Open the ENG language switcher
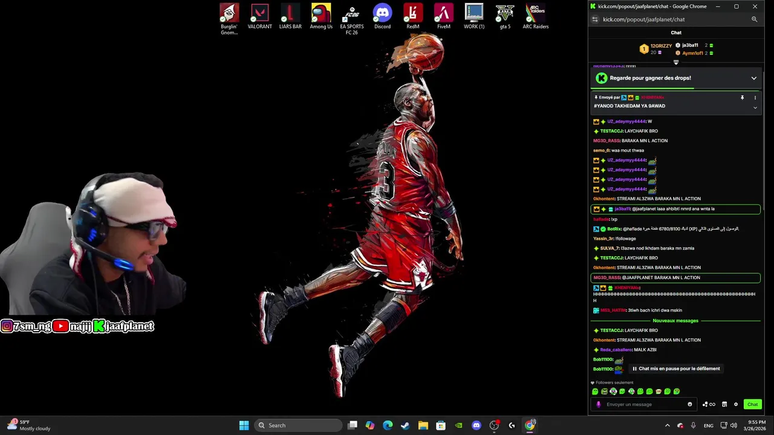Image resolution: width=774 pixels, height=435 pixels. [x=709, y=425]
